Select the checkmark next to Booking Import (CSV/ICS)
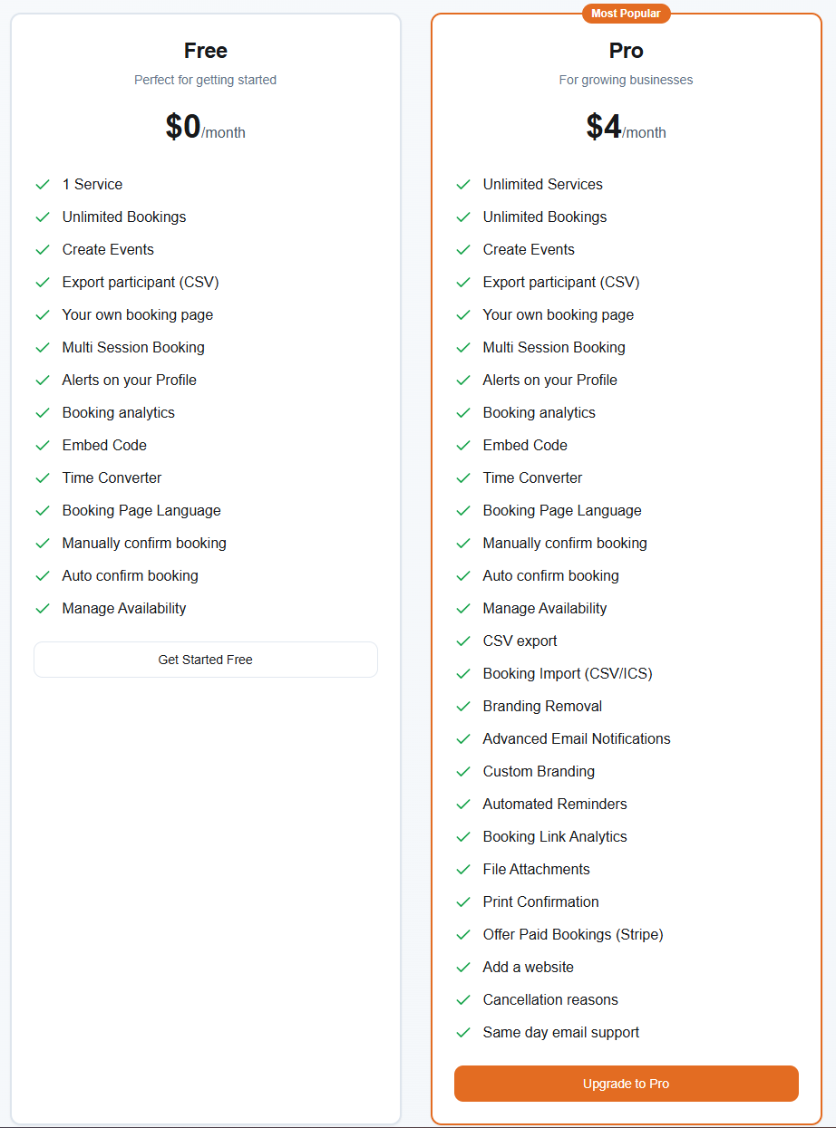This screenshot has height=1128, width=836. 463,673
